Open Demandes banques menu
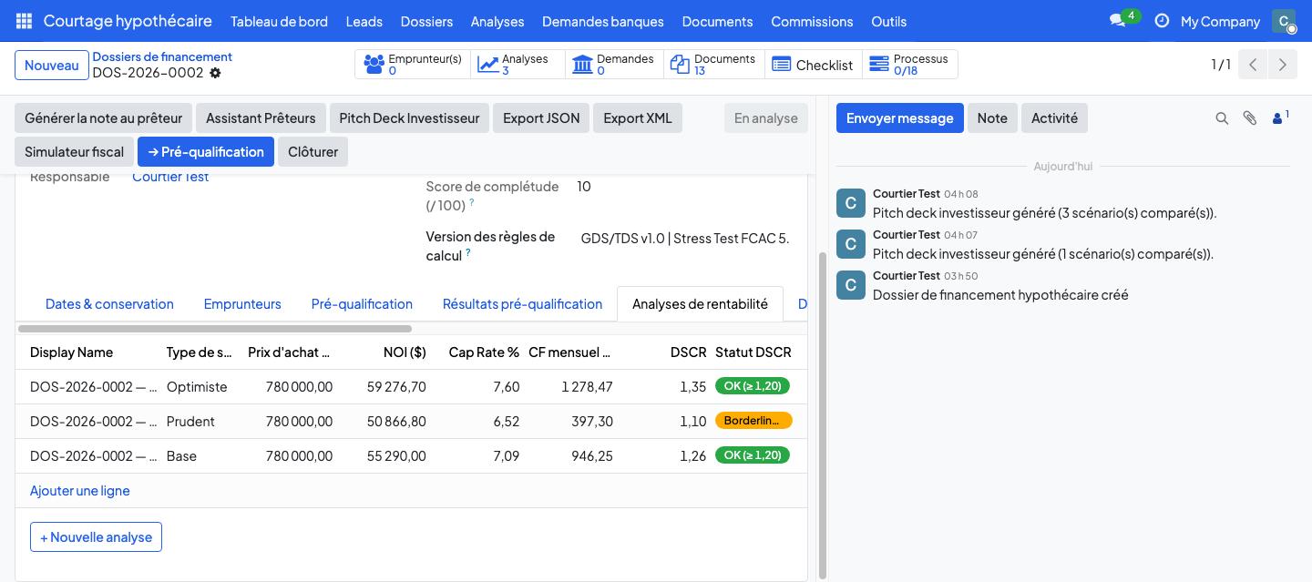Image resolution: width=1312 pixels, height=582 pixels. click(602, 21)
